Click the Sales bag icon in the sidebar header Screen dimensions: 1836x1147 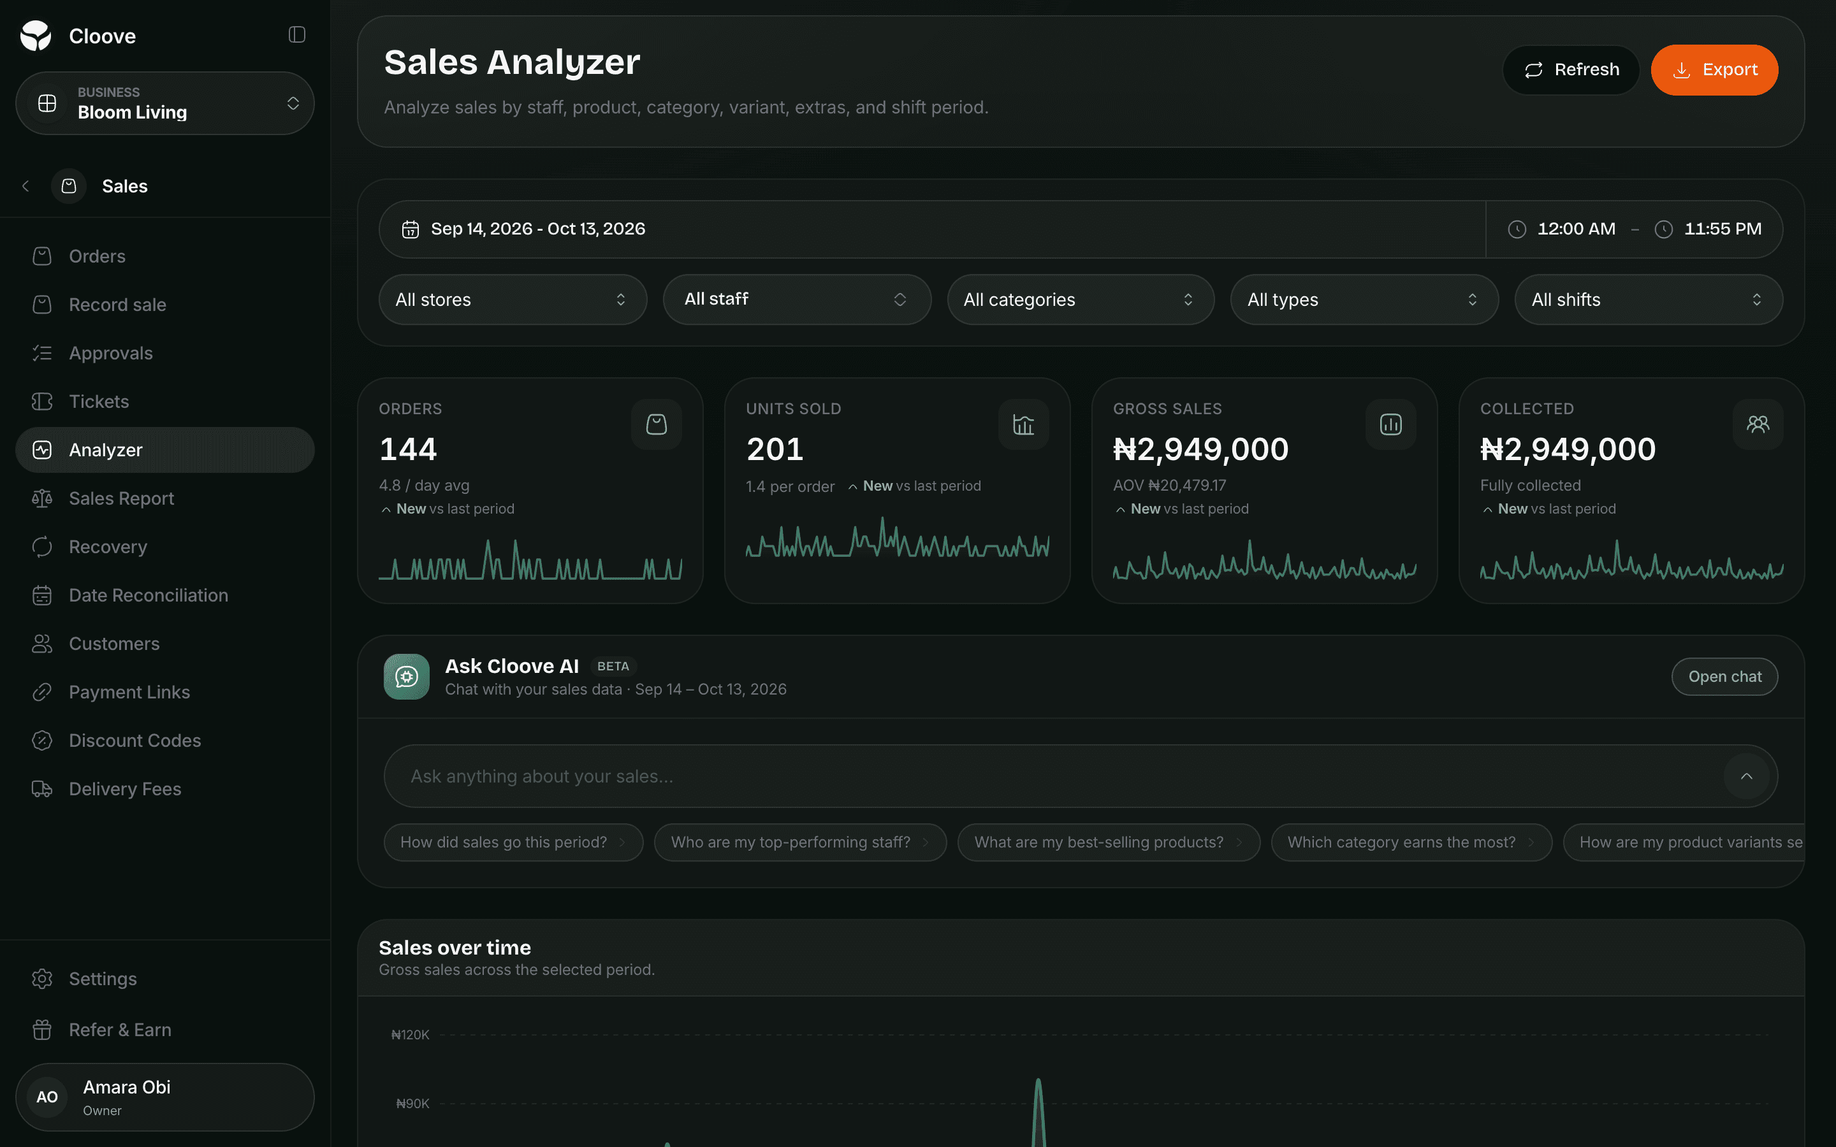pyautogui.click(x=69, y=186)
